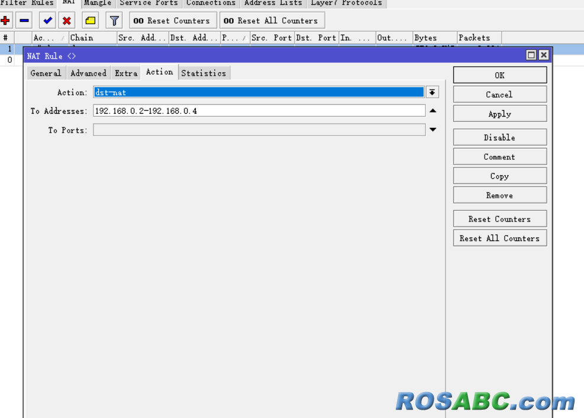Click Reset All Counters in toolbar

pyautogui.click(x=272, y=21)
